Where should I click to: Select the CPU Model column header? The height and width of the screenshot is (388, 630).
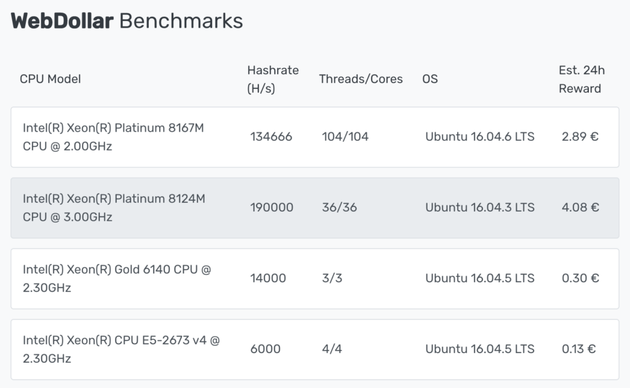(x=50, y=79)
